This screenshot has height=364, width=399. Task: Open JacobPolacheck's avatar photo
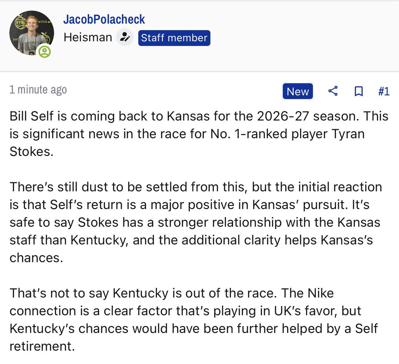(x=31, y=33)
